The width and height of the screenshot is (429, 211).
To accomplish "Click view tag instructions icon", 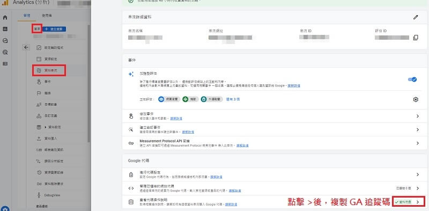I will pos(131,202).
